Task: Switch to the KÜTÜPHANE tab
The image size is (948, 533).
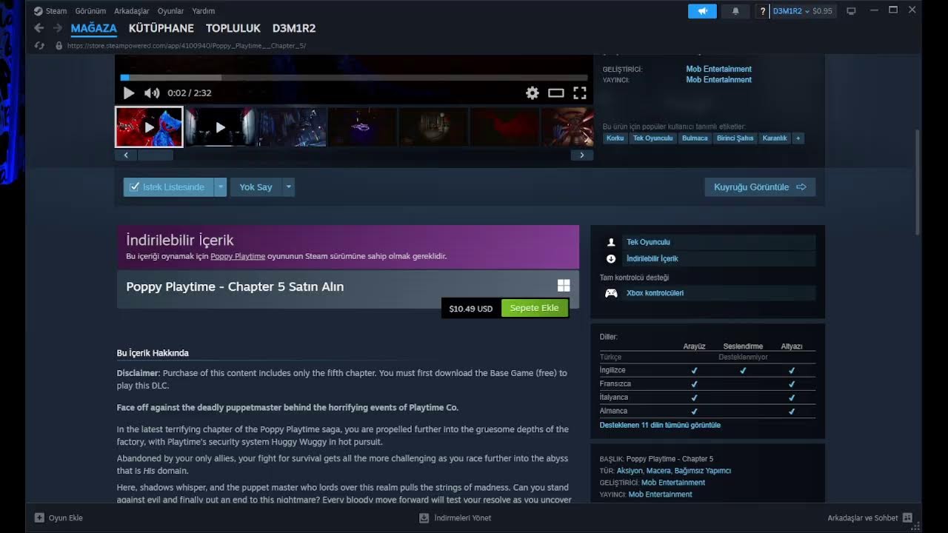Action: (x=161, y=28)
